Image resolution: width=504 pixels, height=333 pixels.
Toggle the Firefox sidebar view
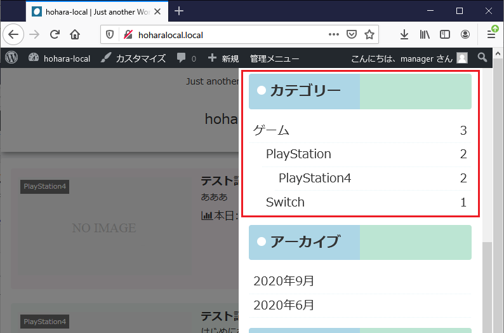(x=445, y=35)
